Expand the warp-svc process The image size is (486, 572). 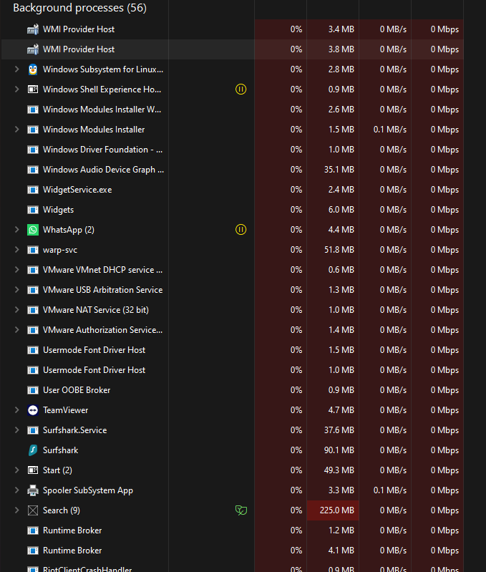tap(16, 250)
